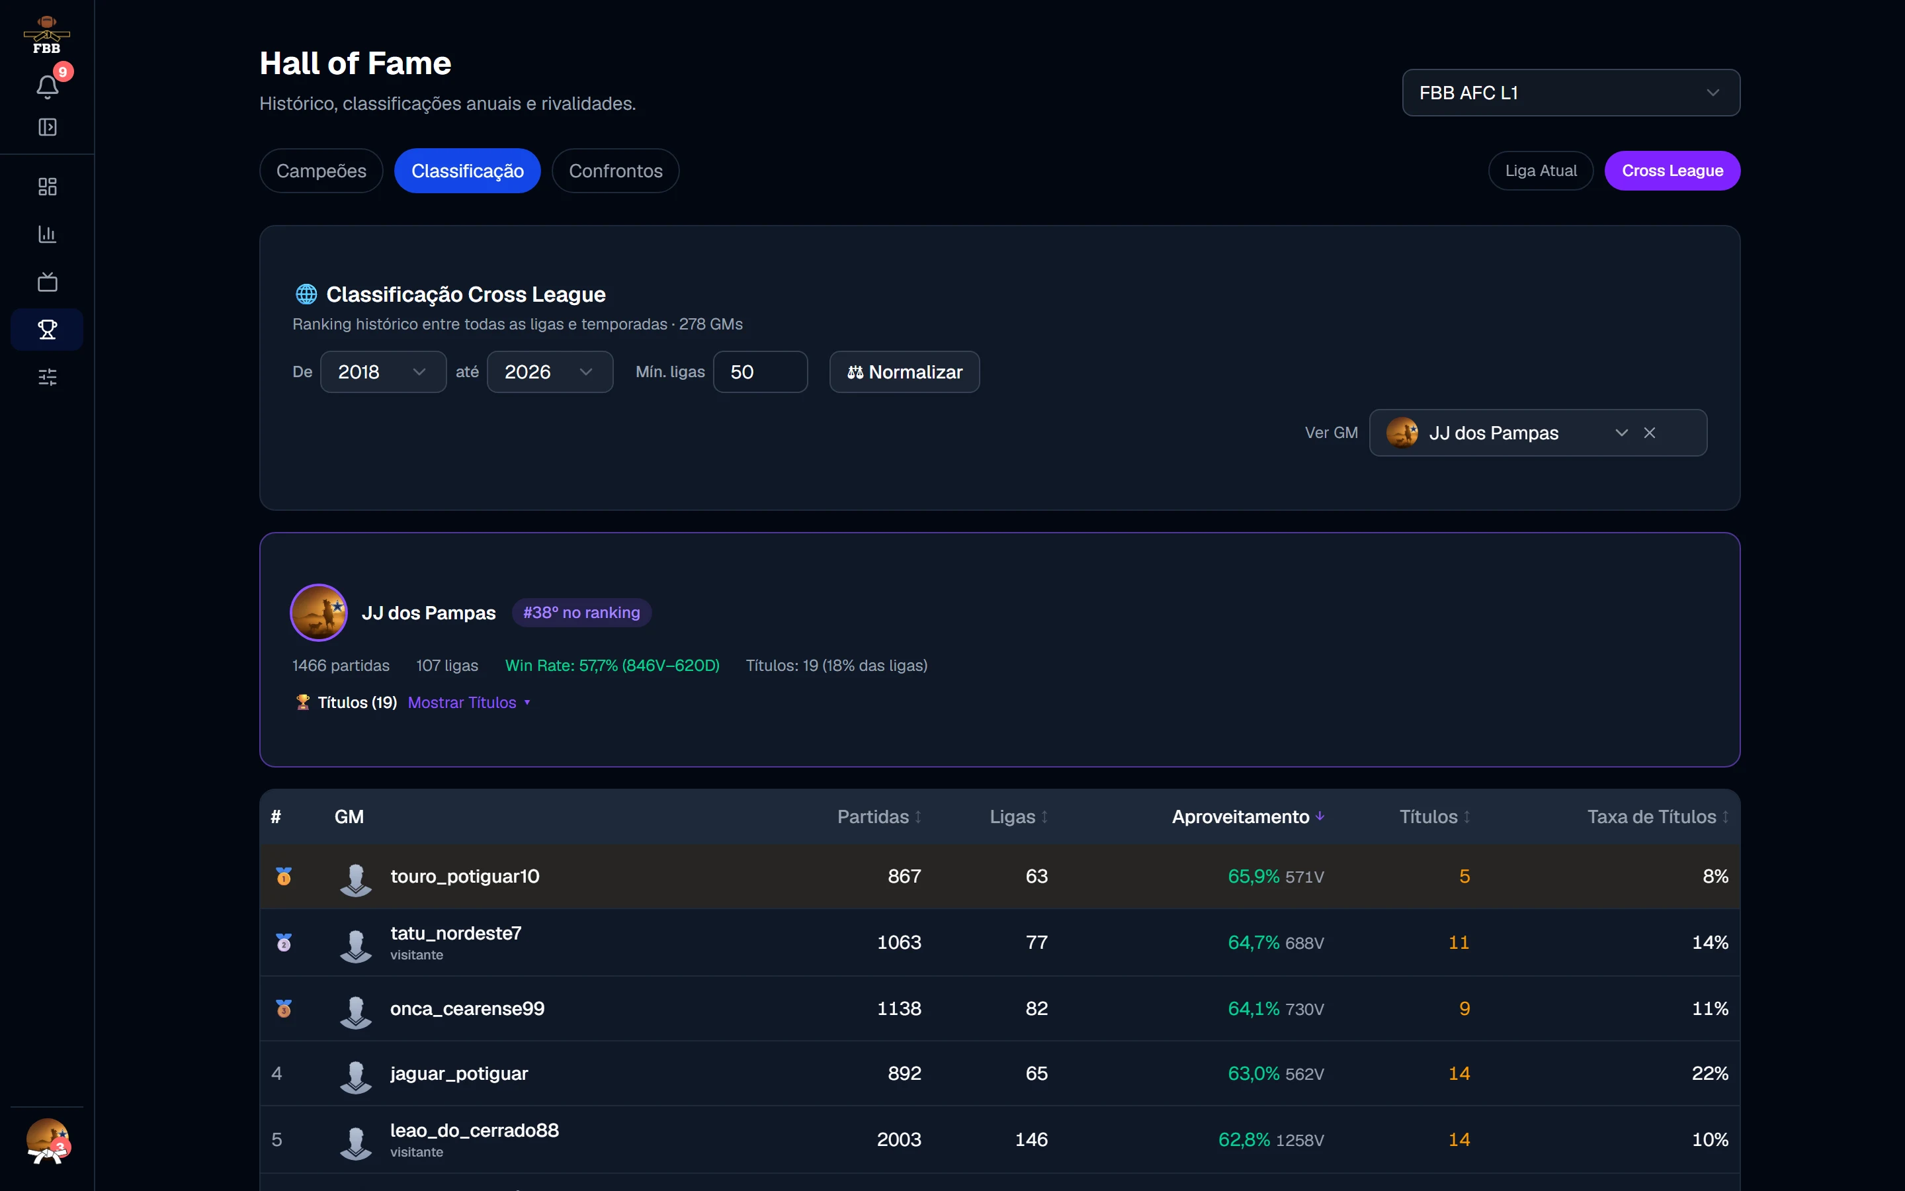Open the até year 2026 dropdown
This screenshot has height=1191, width=1905.
click(x=550, y=372)
